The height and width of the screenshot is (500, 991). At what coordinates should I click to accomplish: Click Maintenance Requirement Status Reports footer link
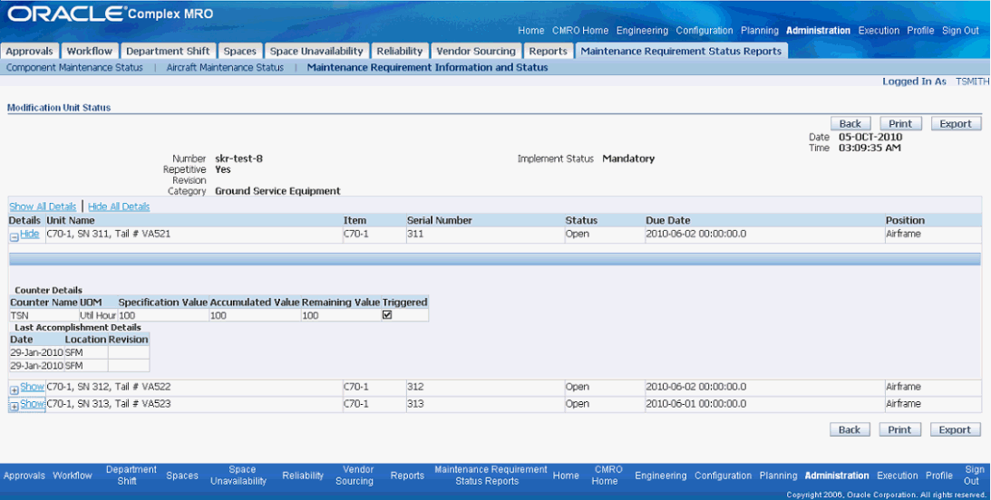tap(491, 476)
